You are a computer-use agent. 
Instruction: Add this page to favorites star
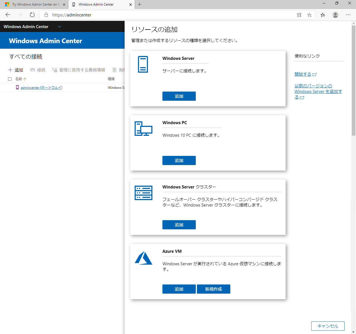[x=309, y=15]
